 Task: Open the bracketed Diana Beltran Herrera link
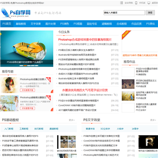tap(103, 95)
